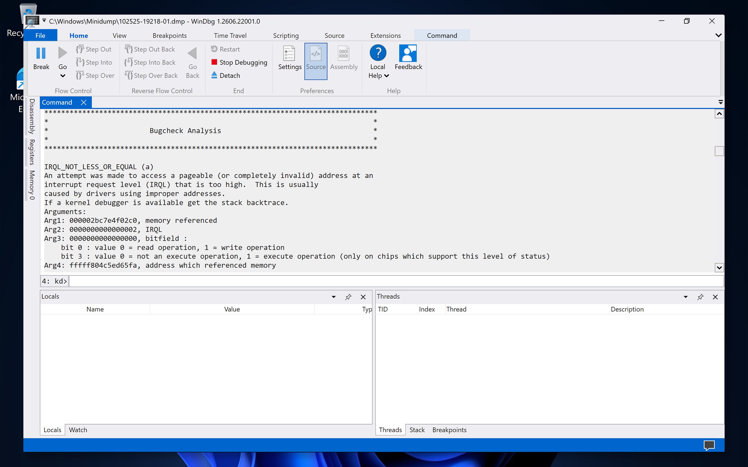Switch to the View ribbon tab
The width and height of the screenshot is (748, 467).
pos(119,35)
